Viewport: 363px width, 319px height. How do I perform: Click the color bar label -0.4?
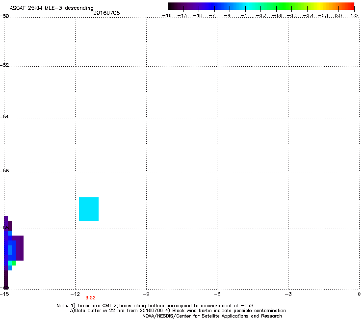pyautogui.click(x=309, y=16)
